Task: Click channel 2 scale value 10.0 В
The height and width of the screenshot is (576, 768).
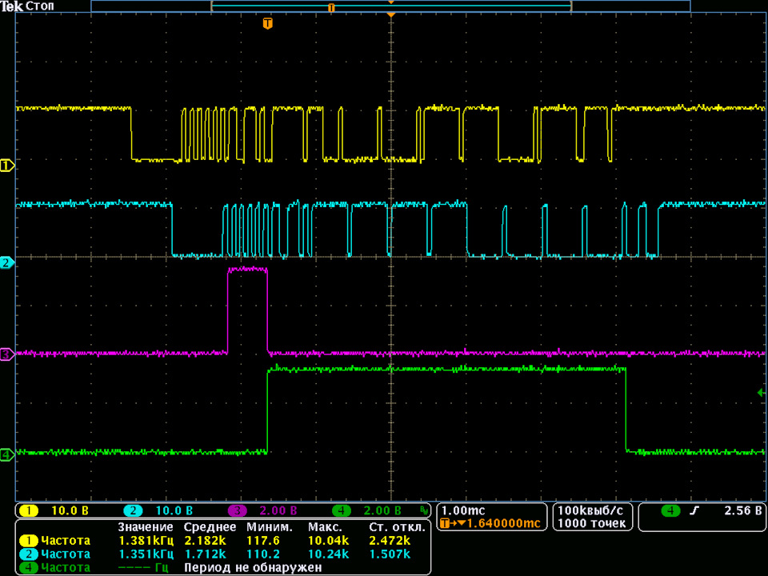Action: pos(174,510)
